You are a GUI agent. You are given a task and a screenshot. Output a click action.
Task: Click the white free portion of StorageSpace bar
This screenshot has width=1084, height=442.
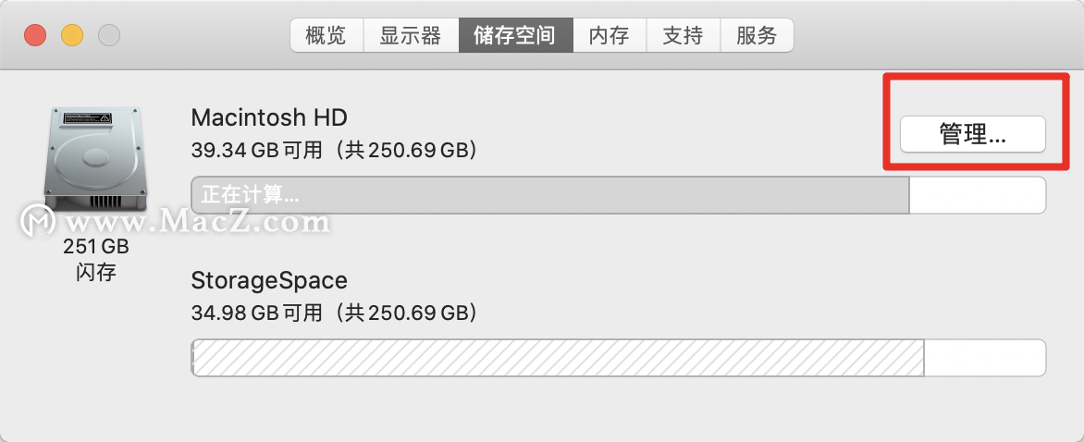pyautogui.click(x=985, y=358)
